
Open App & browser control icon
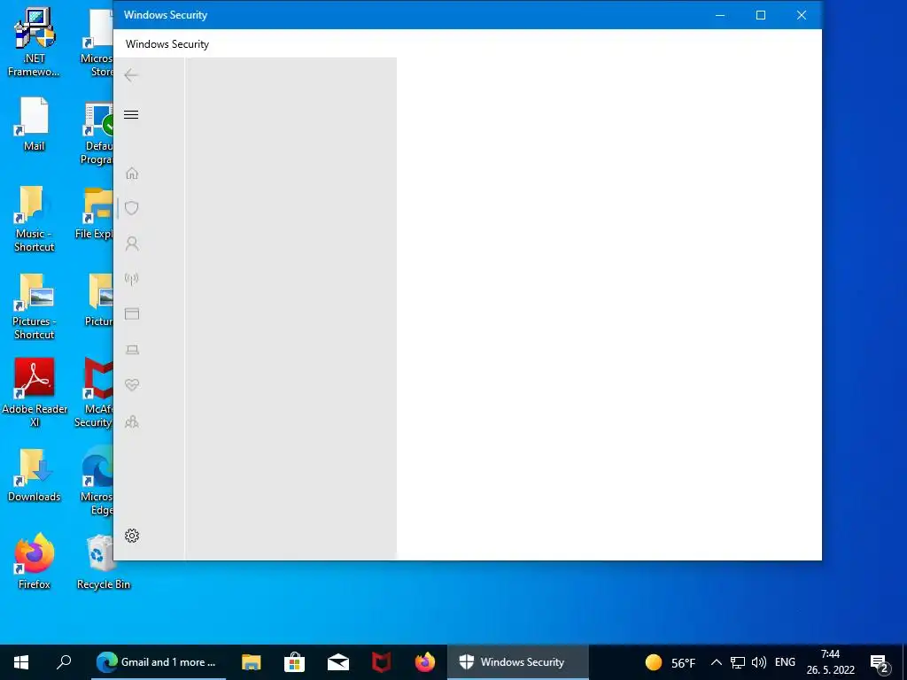[132, 314]
